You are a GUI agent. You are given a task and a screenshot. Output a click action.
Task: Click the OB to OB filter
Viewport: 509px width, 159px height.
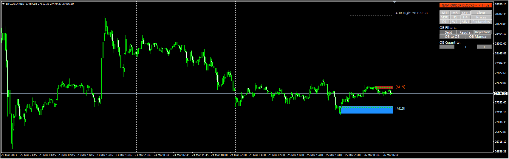pyautogui.click(x=452, y=37)
